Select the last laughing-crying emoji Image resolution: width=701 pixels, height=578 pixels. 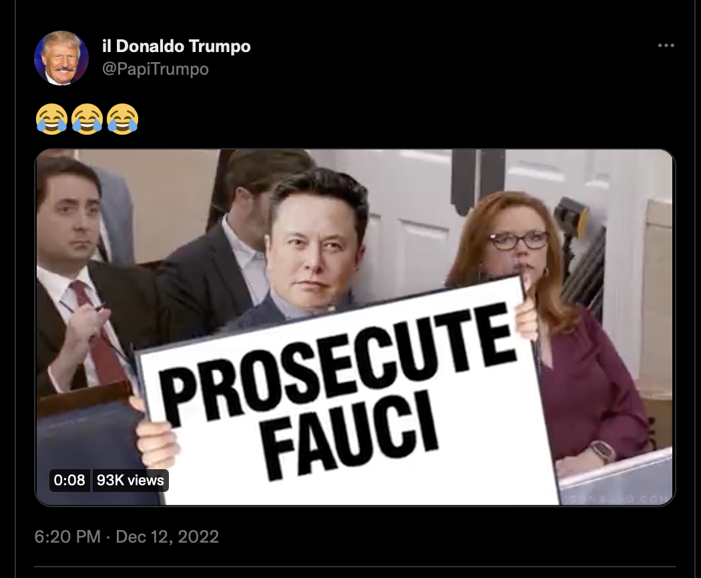coord(122,119)
